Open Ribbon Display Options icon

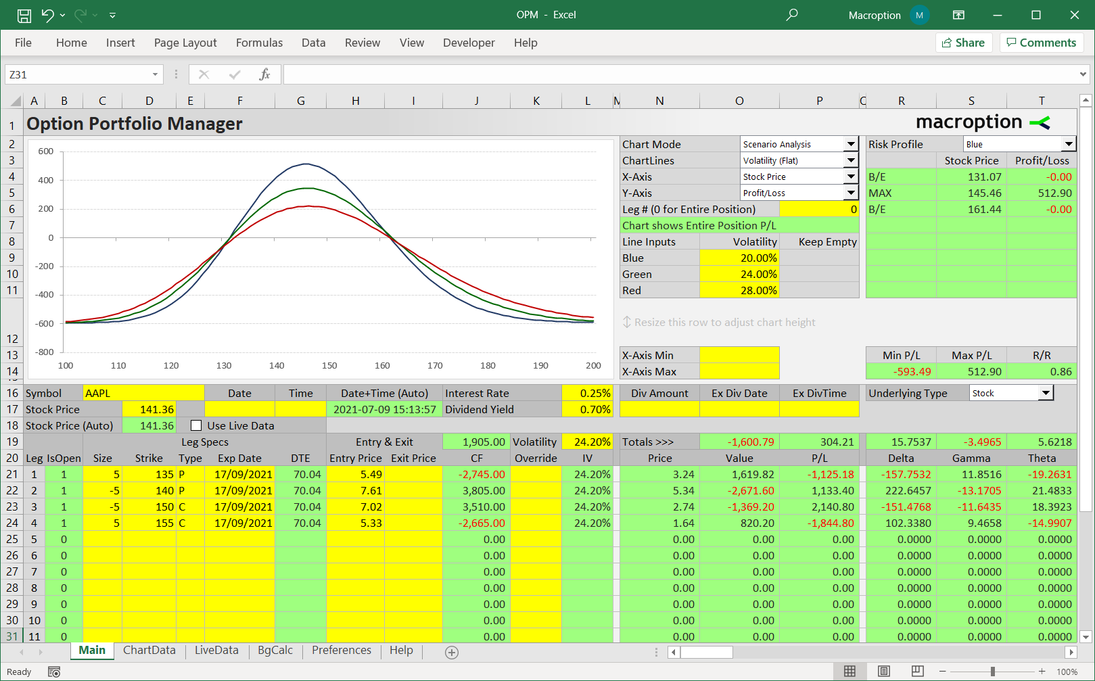[958, 15]
